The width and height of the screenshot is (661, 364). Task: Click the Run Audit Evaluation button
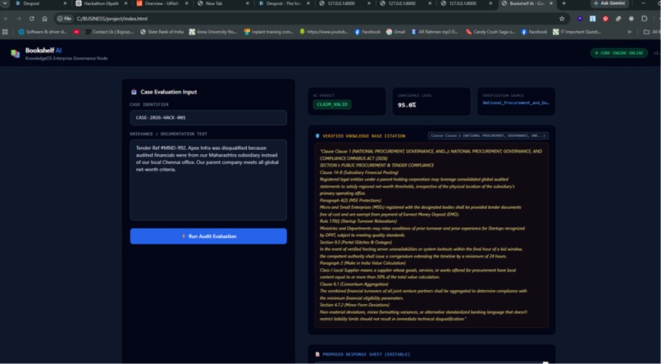pyautogui.click(x=208, y=236)
